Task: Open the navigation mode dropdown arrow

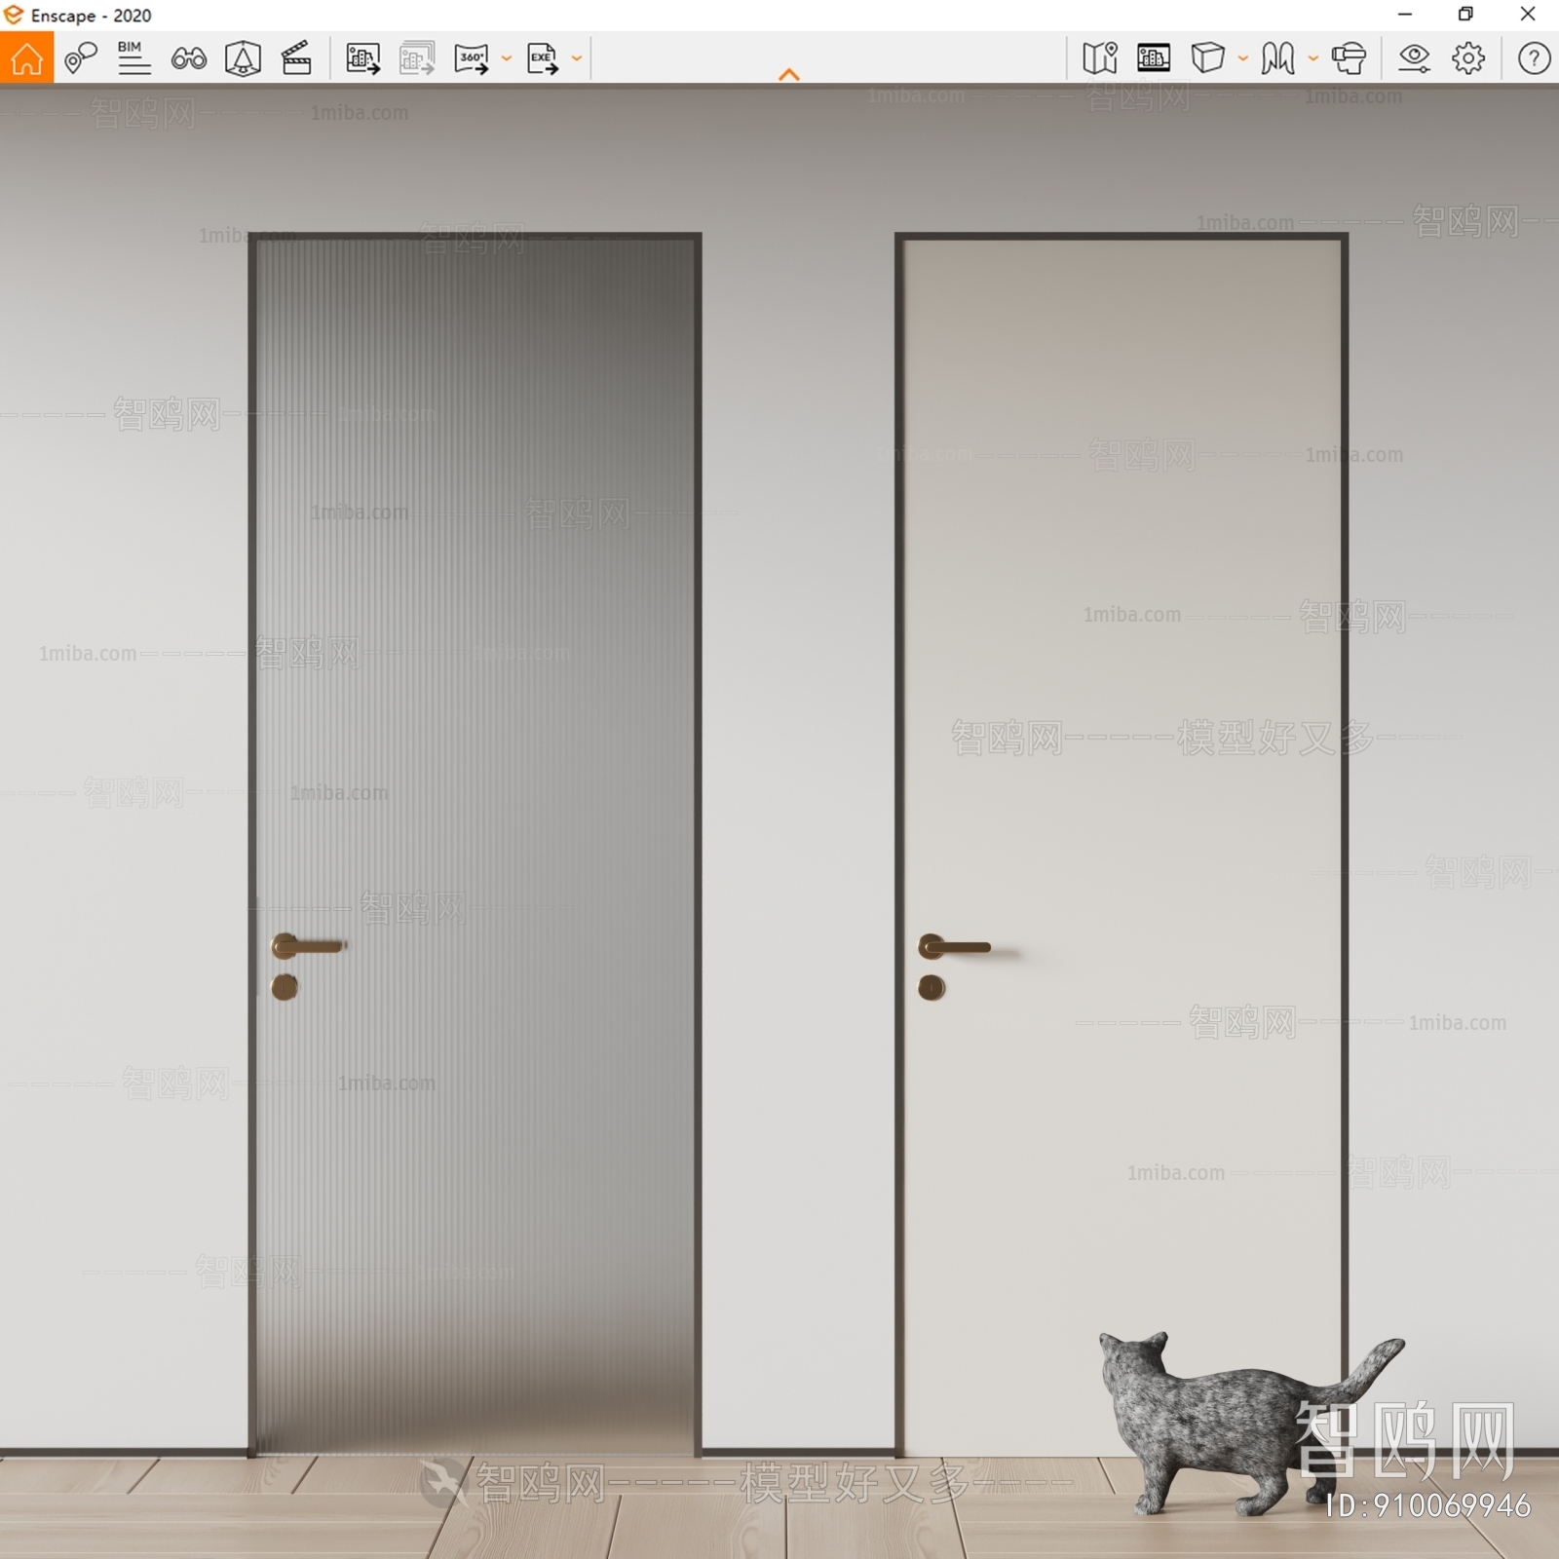Action: [x=1313, y=58]
